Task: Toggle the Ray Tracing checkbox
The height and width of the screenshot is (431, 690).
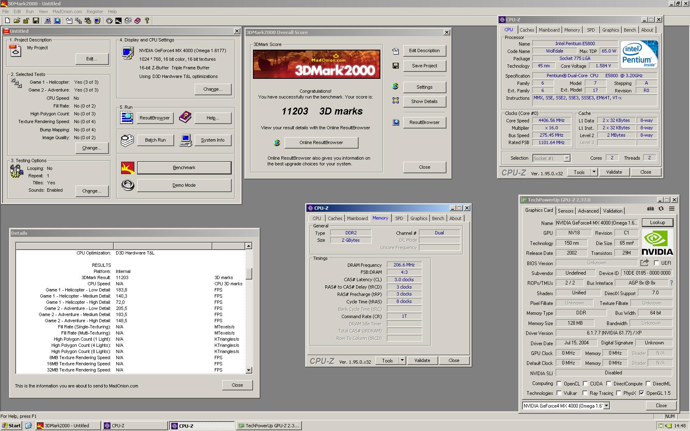Action: [x=585, y=393]
